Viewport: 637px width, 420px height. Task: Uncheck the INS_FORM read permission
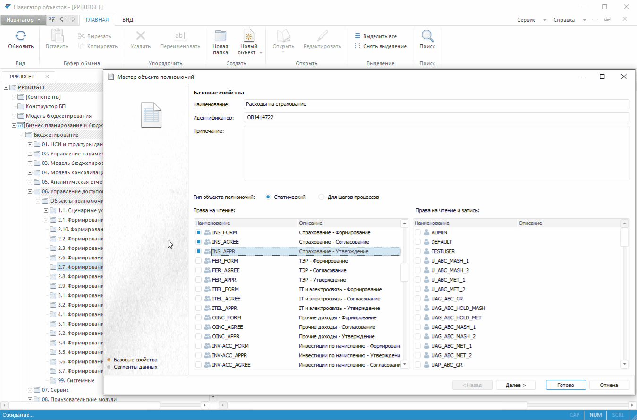click(x=199, y=232)
